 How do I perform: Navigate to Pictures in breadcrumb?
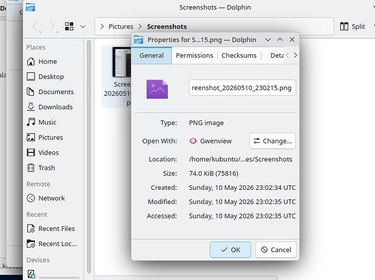point(121,26)
